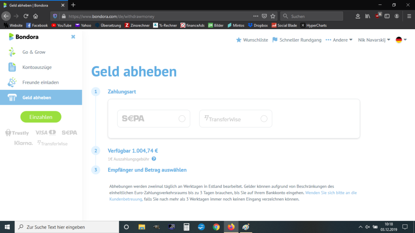
Task: Open the Firefox hamburger menu
Action: point(409,16)
